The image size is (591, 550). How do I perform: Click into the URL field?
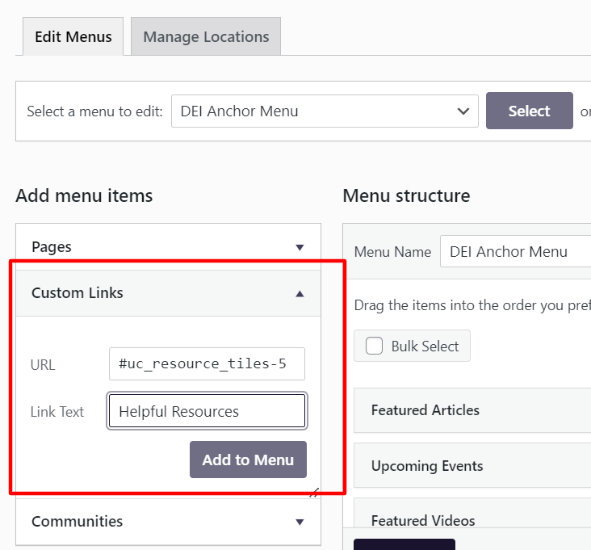tap(207, 364)
